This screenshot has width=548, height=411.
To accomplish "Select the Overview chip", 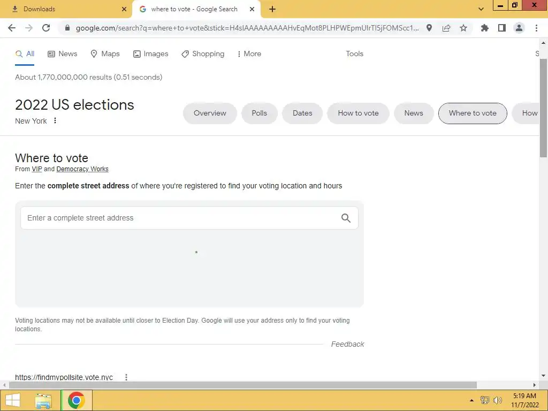I will [210, 113].
